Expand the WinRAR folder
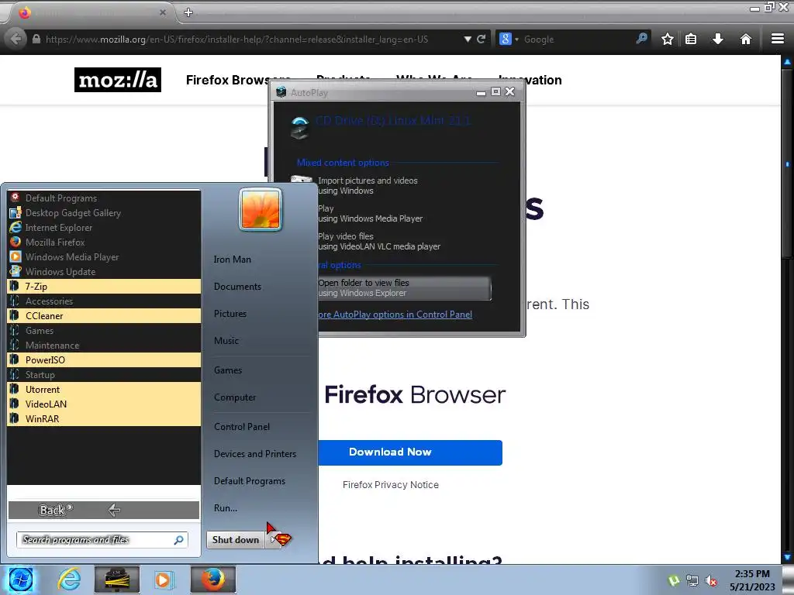 point(104,418)
